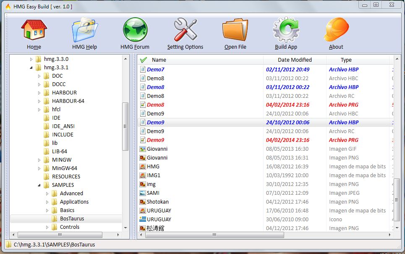Expand the Advanced folder node
The height and width of the screenshot is (254, 405).
point(47,194)
